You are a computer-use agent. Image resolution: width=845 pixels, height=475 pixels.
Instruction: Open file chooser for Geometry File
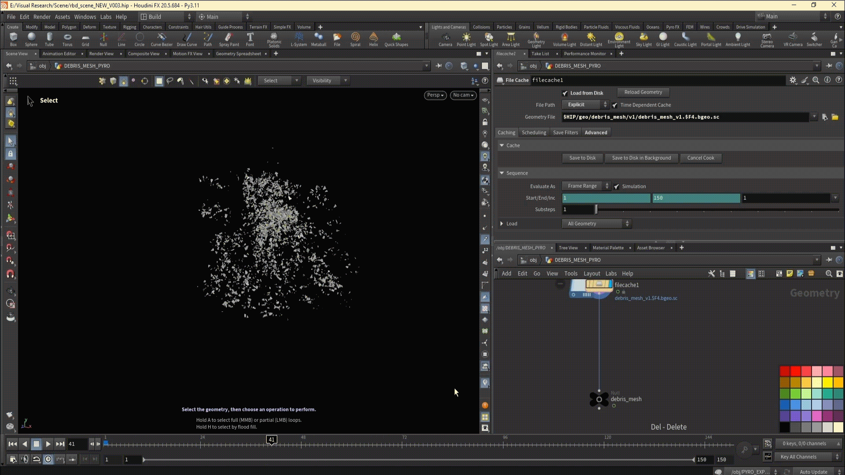click(835, 117)
